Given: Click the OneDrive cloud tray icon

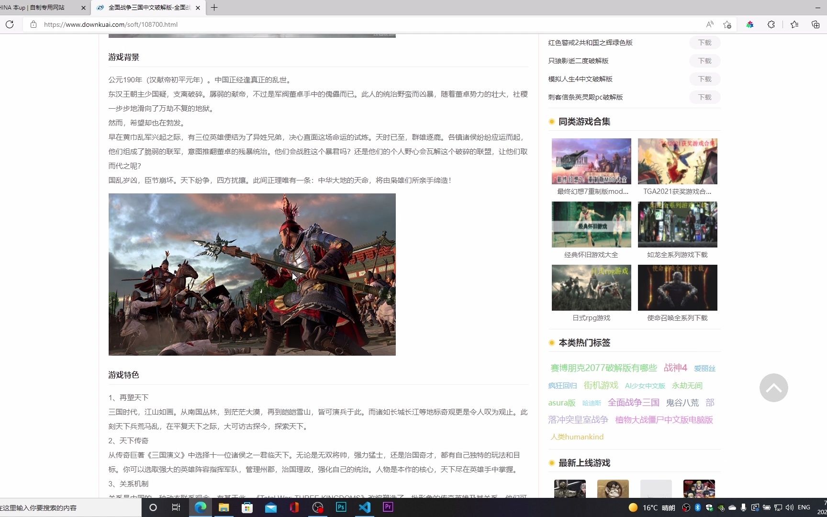Looking at the screenshot, I should (732, 507).
